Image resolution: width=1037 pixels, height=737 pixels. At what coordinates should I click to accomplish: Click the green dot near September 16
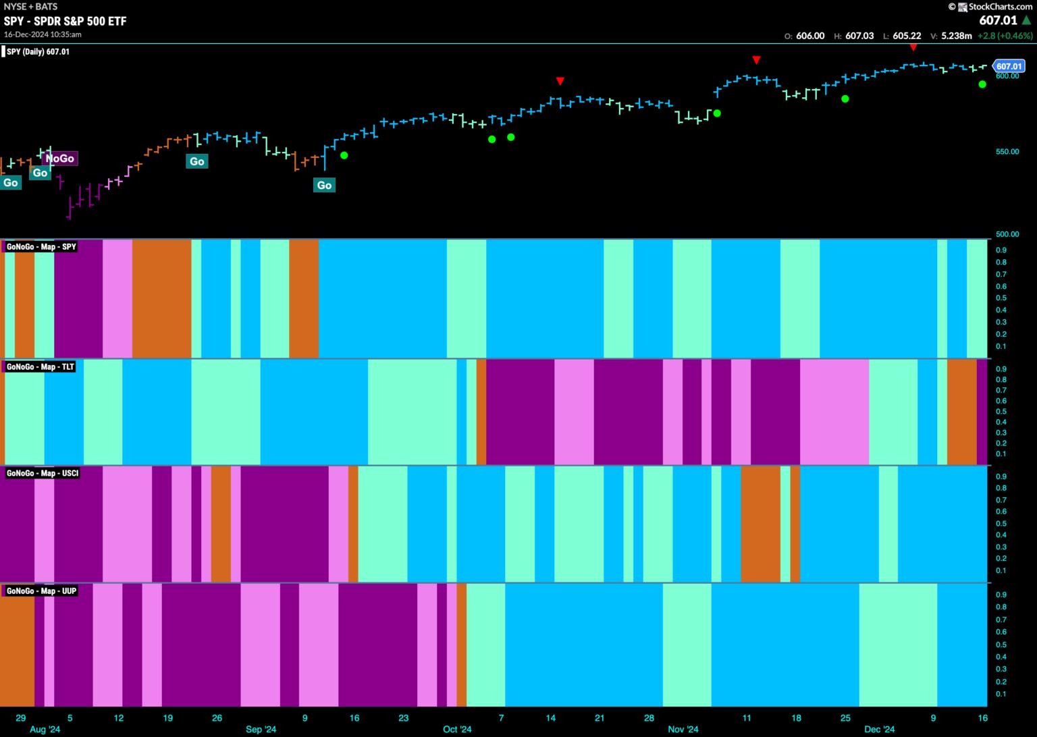coord(344,155)
